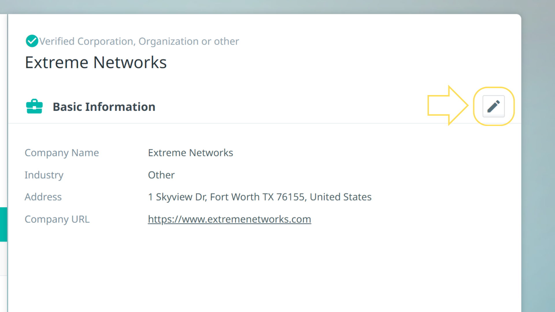Click the Address field label
This screenshot has height=312, width=555.
point(43,197)
